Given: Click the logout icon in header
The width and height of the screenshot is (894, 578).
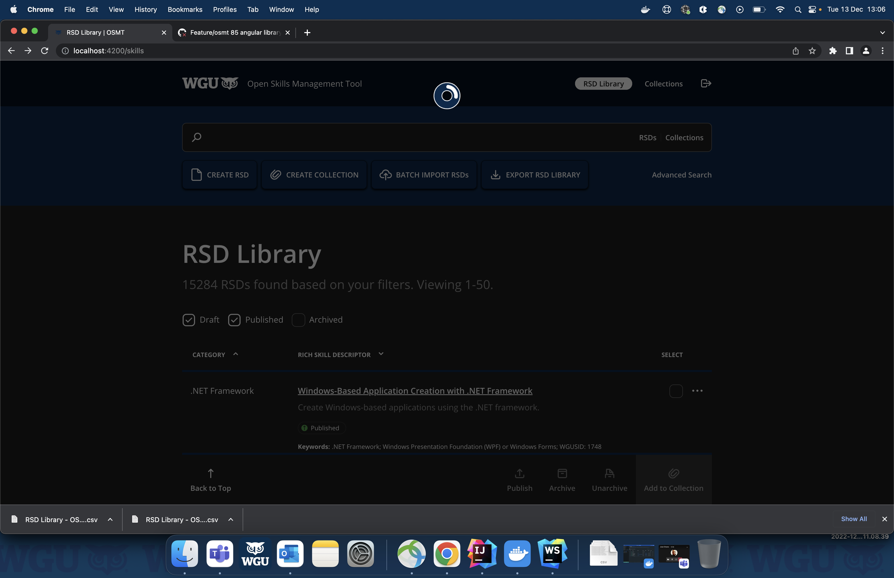Looking at the screenshot, I should click(x=706, y=83).
